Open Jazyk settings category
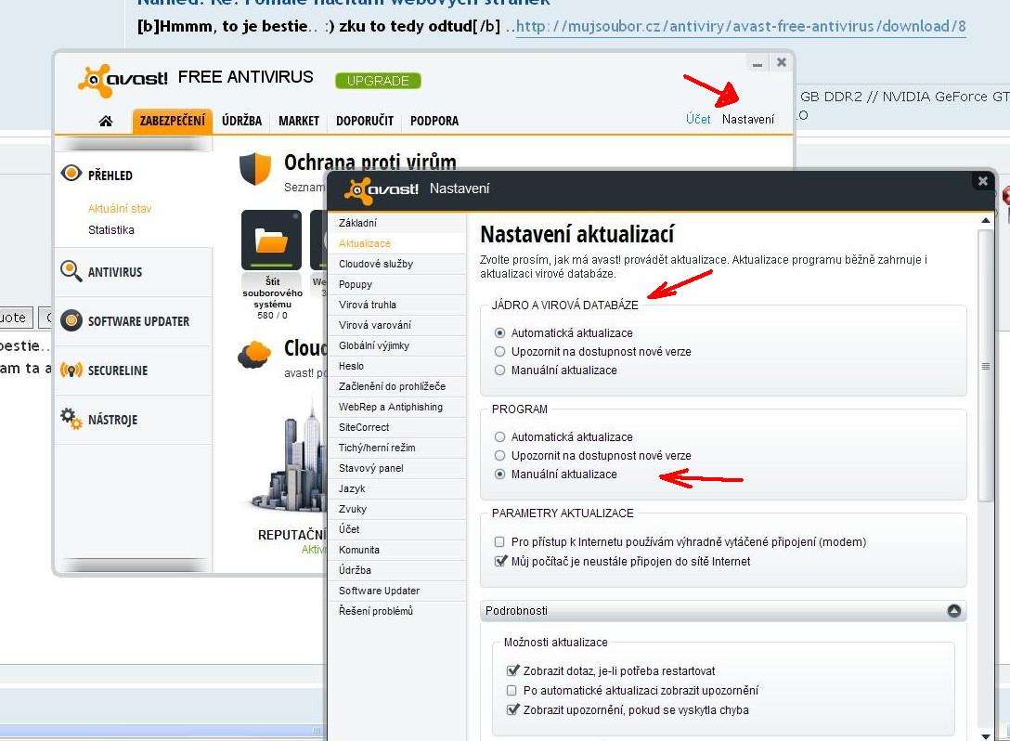Viewport: 1010px width, 741px height. (x=396, y=488)
